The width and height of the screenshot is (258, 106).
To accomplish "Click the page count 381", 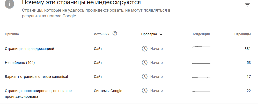I will click(x=247, y=49).
